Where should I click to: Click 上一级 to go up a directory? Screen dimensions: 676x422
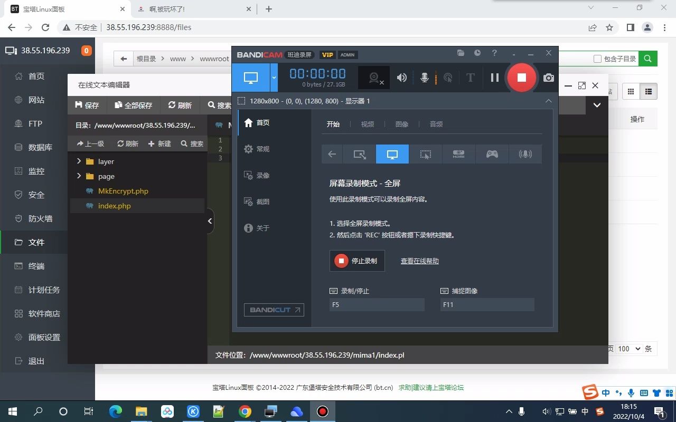point(90,143)
